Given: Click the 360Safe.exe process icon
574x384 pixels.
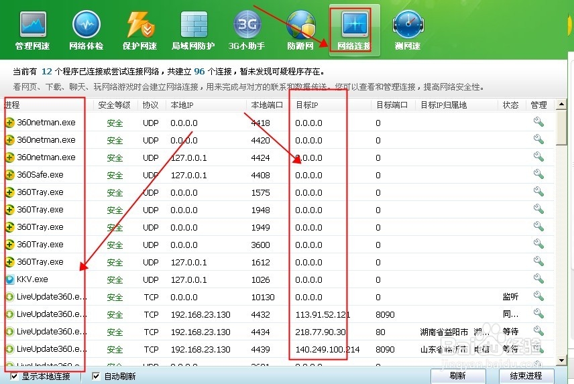Looking at the screenshot, I should click(x=10, y=175).
